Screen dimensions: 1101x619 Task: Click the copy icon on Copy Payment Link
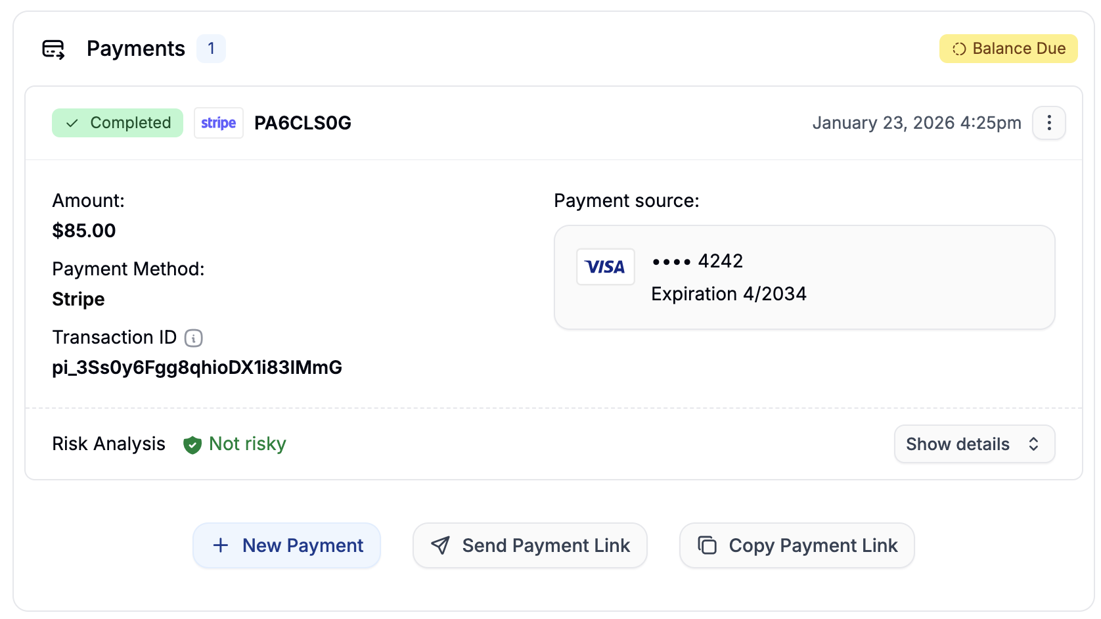point(706,545)
